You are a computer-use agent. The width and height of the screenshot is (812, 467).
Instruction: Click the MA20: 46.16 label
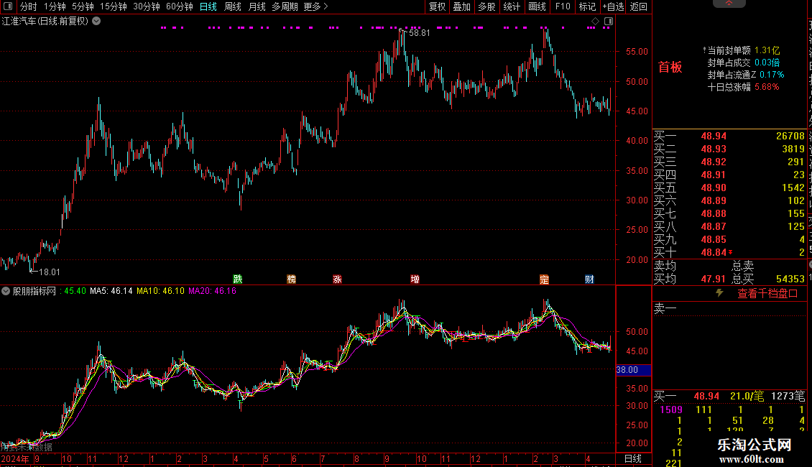point(212,291)
